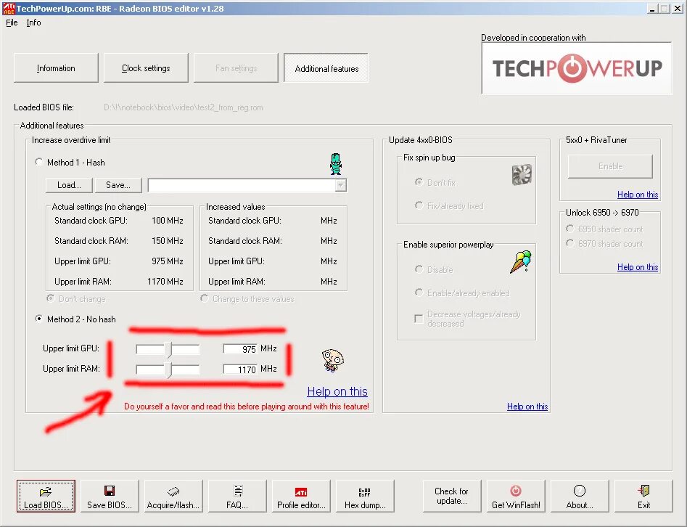This screenshot has height=527, width=687.
Task: Expand the Method 1 hash dropdown arrow
Action: tap(341, 185)
